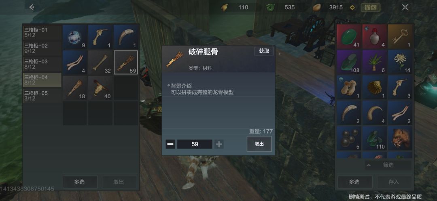Screen dimensions: 437x201
Task: Choose the white potion bottle with count 4
Action: [x=375, y=36]
